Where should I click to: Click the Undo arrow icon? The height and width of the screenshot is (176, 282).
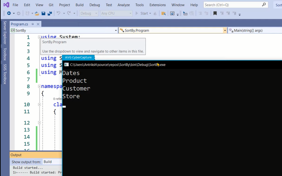click(x=58, y=13)
